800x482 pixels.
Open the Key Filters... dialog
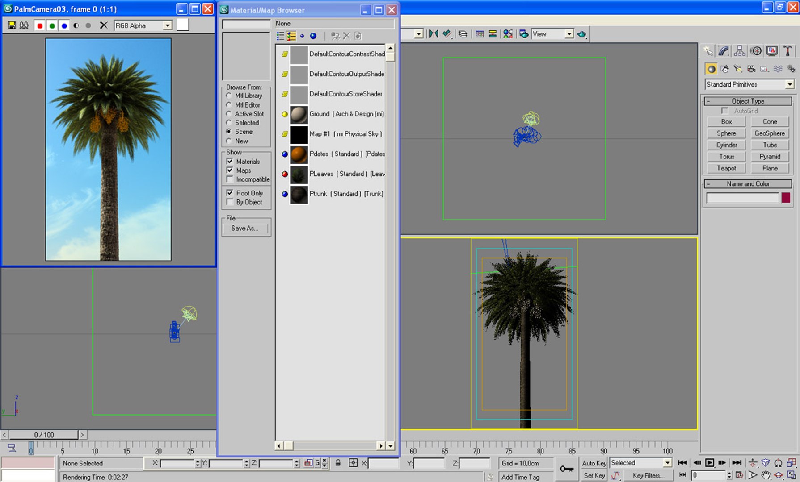648,476
